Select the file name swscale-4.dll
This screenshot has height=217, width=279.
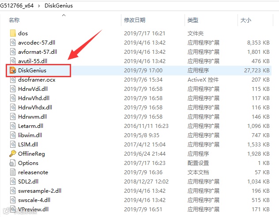(x=34, y=200)
